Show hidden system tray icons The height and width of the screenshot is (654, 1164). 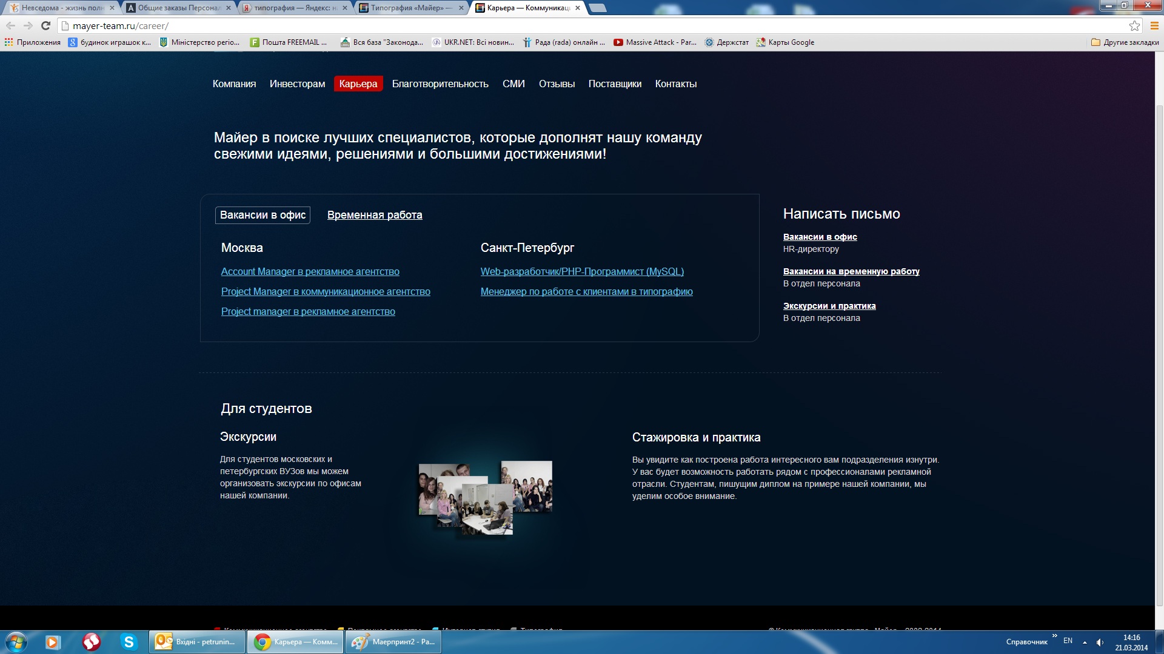pos(1085,642)
